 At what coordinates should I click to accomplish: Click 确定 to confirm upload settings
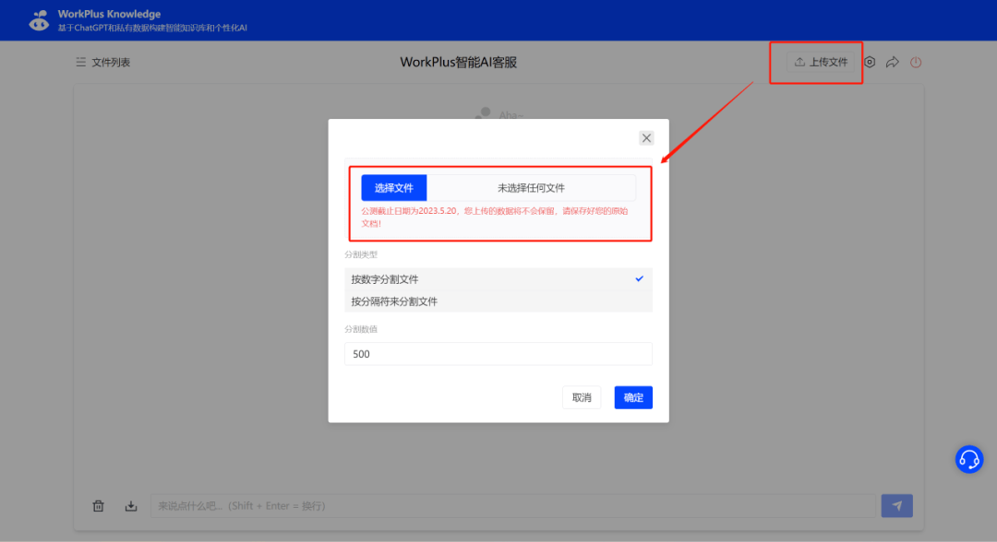[x=633, y=397]
